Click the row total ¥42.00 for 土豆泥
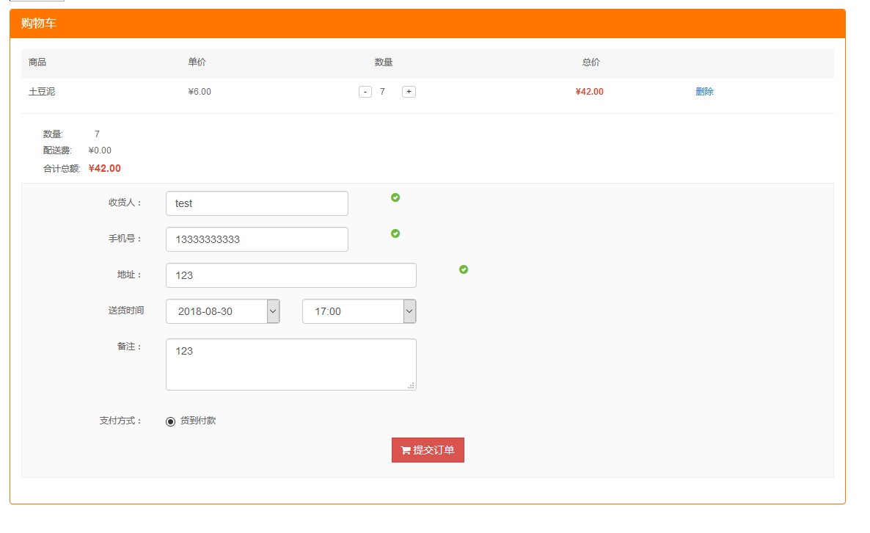870x533 pixels. tap(589, 92)
